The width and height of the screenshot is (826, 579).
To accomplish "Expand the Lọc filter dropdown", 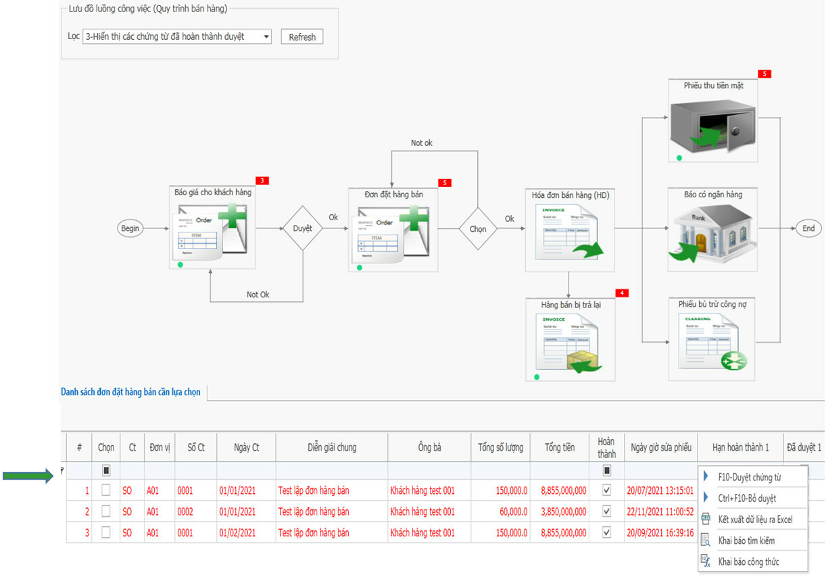I will [266, 36].
